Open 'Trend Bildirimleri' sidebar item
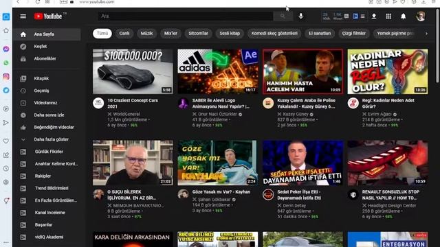This screenshot has width=440, height=247. click(47, 188)
